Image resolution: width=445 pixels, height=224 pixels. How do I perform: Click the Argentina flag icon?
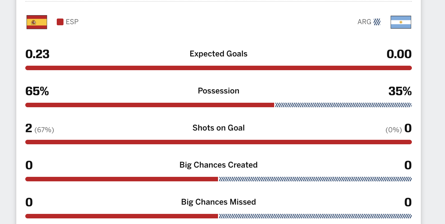click(x=401, y=22)
